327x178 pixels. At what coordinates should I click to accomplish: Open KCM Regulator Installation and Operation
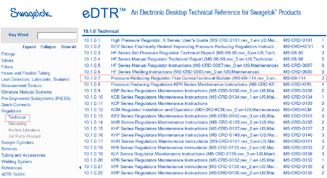(195, 110)
